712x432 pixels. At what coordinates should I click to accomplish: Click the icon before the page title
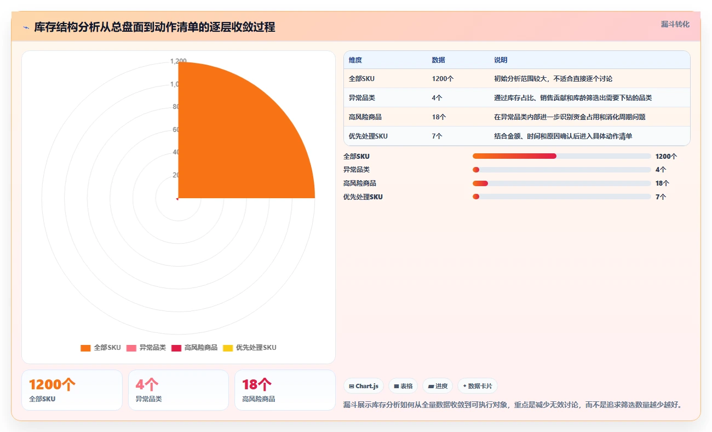26,27
